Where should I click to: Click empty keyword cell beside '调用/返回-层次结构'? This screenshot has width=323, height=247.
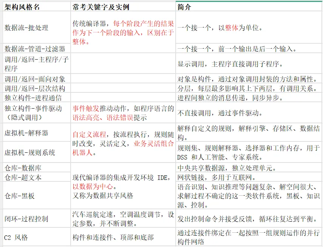[123, 88]
